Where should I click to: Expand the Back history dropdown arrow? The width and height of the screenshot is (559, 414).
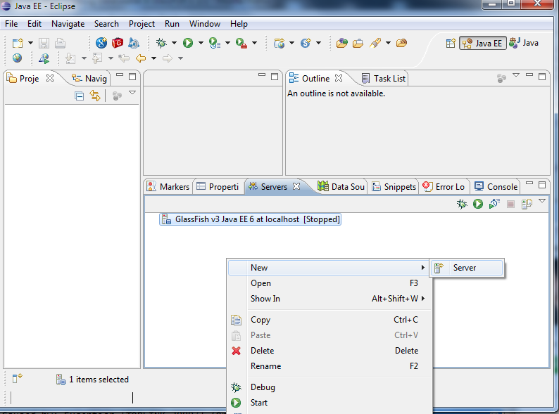(153, 58)
